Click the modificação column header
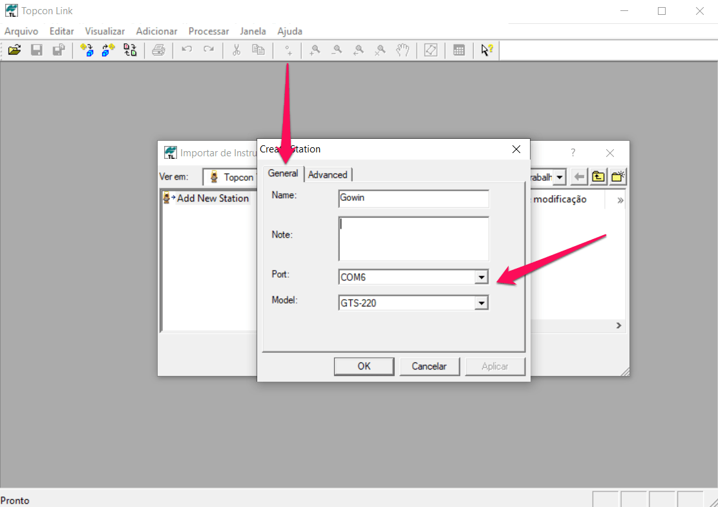This screenshot has height=507, width=718. click(x=560, y=200)
